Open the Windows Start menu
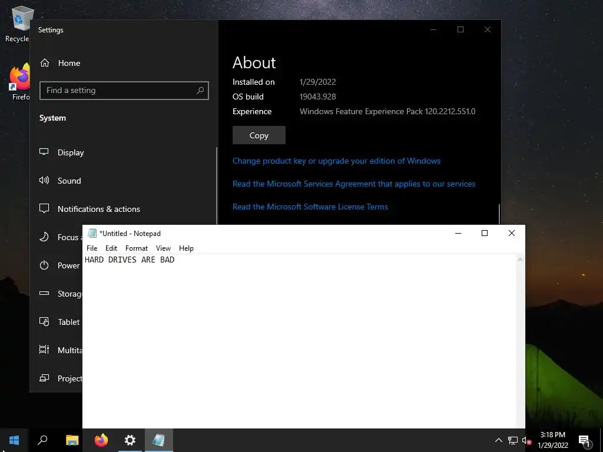603x452 pixels. coord(14,440)
